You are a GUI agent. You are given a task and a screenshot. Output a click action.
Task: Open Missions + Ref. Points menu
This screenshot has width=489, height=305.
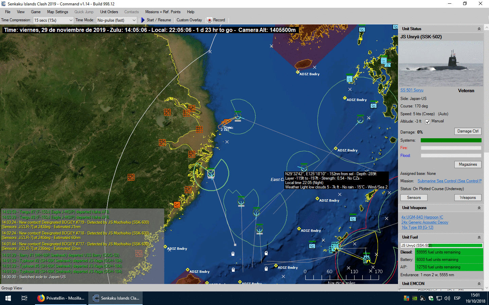[x=163, y=12]
